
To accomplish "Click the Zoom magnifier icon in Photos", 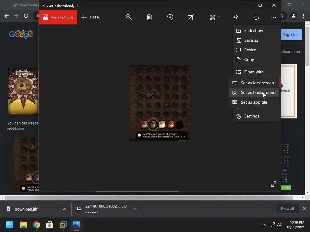I will tap(129, 17).
